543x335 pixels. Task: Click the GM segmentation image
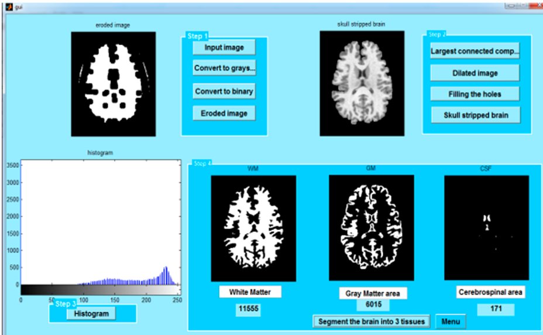coord(371,228)
